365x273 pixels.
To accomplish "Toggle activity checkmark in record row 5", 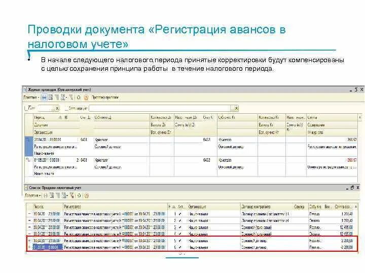I will click(180, 241).
